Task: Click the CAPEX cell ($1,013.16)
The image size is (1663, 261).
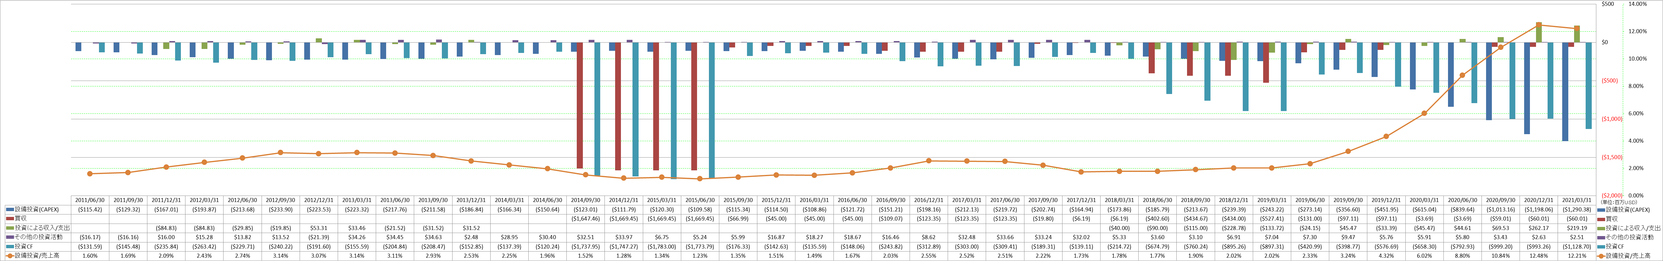Action: click(x=1501, y=210)
